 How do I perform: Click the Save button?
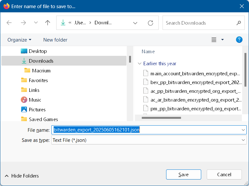pos(184,174)
